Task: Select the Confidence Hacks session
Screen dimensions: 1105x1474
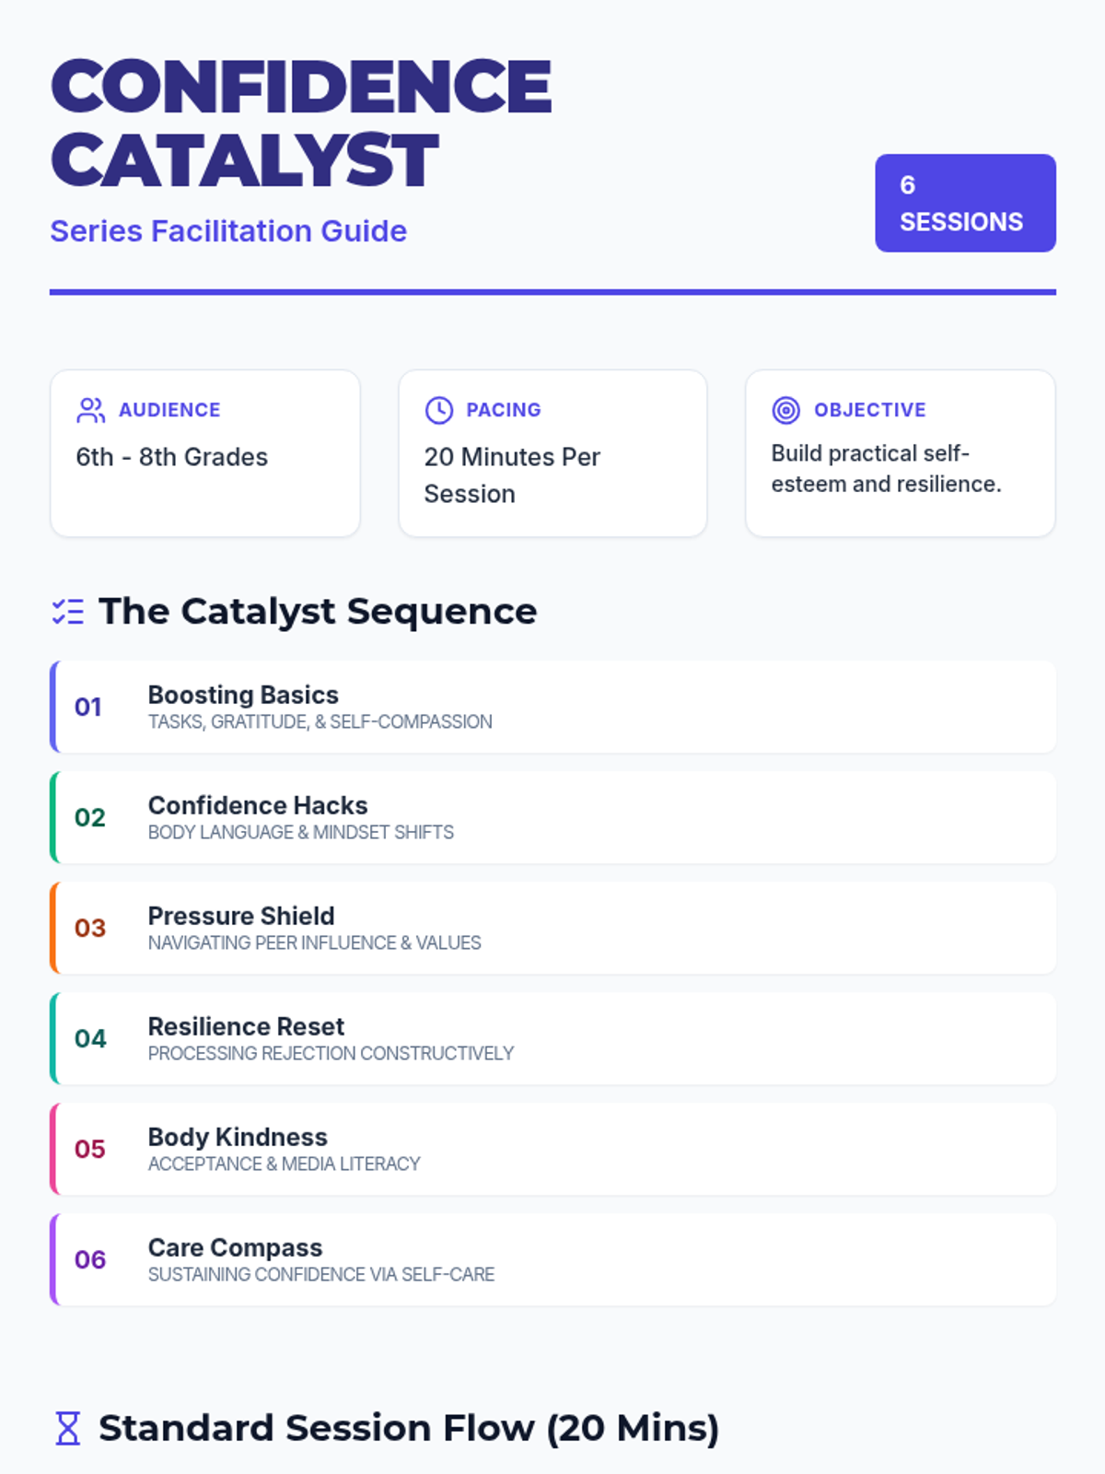Action: pos(552,817)
